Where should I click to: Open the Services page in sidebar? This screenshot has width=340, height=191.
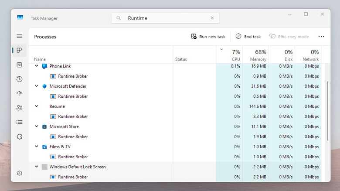19,136
